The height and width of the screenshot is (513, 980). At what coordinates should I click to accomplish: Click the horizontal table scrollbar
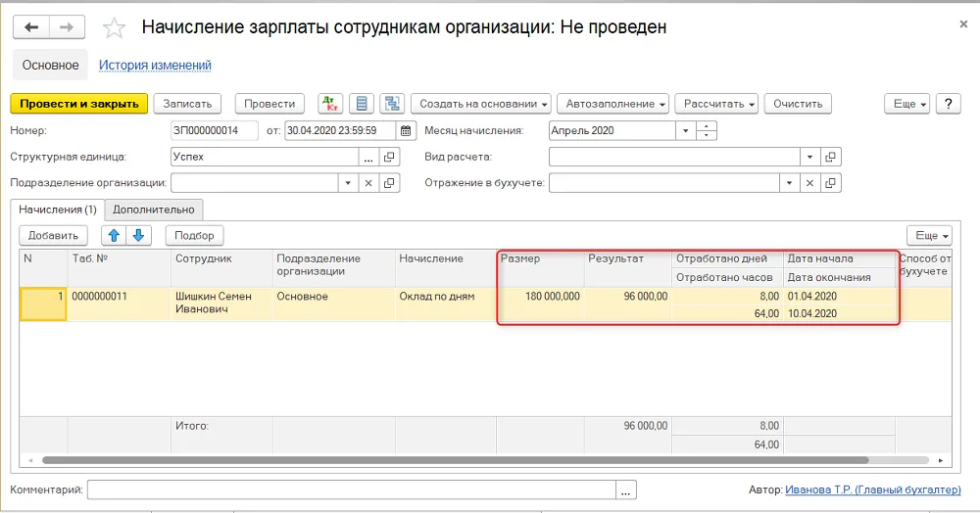[x=455, y=460]
